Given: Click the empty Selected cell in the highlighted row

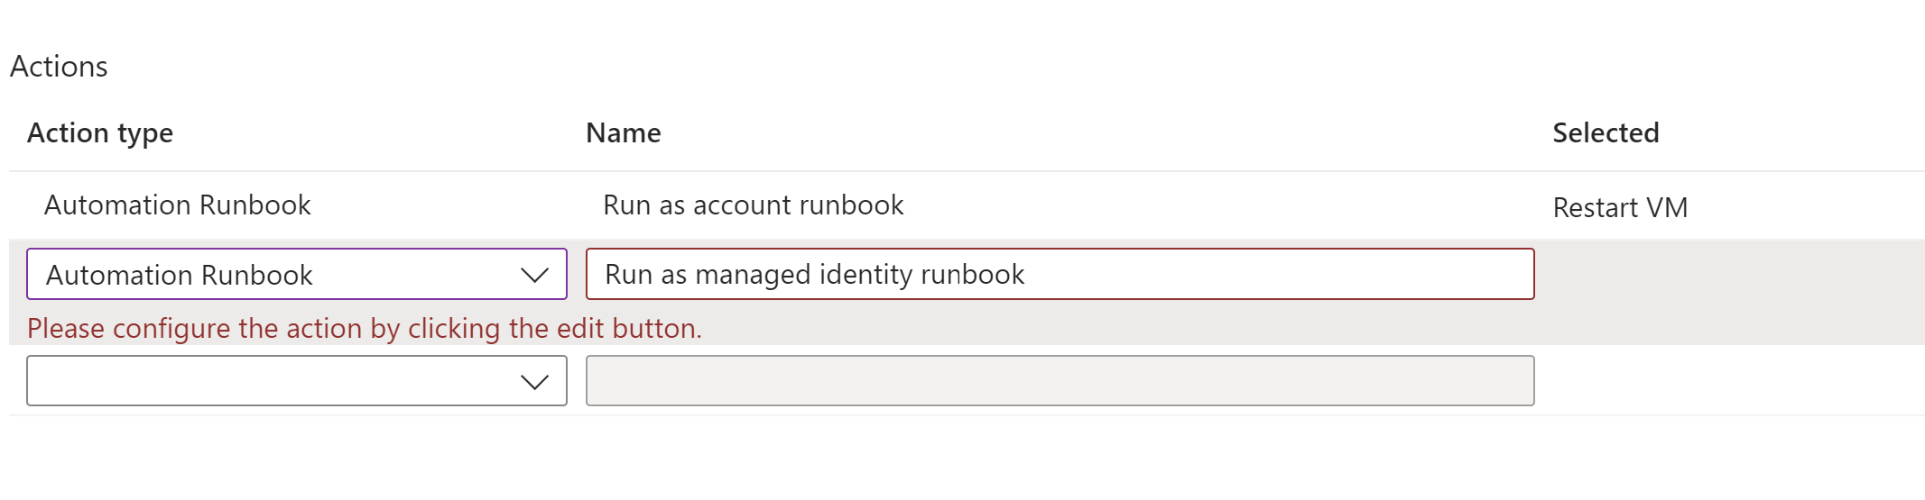Looking at the screenshot, I should pyautogui.click(x=1728, y=275).
